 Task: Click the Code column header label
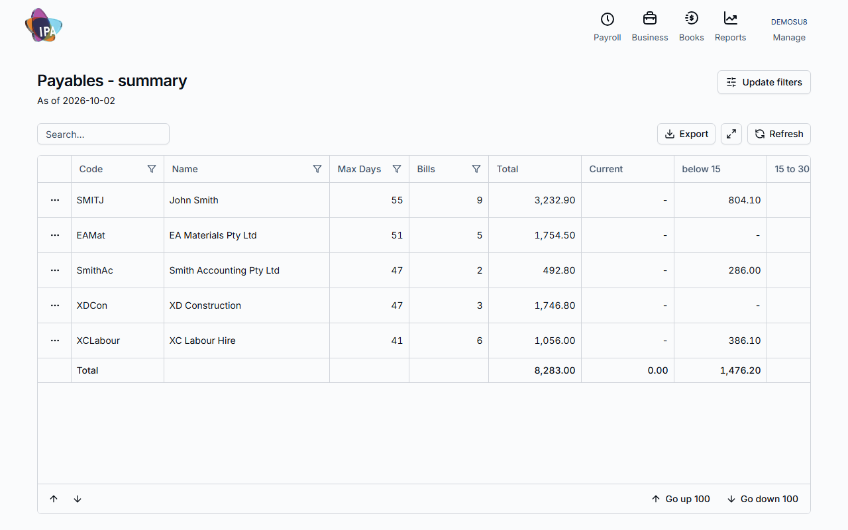point(91,169)
